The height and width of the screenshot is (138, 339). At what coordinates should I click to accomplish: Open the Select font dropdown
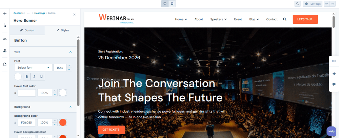33,68
